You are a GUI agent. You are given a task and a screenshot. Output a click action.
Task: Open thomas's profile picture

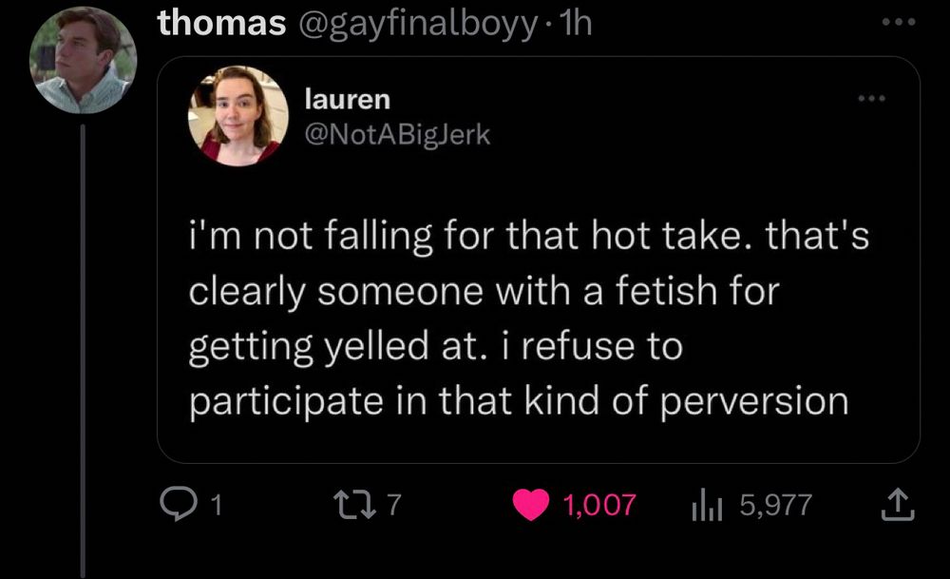click(84, 61)
